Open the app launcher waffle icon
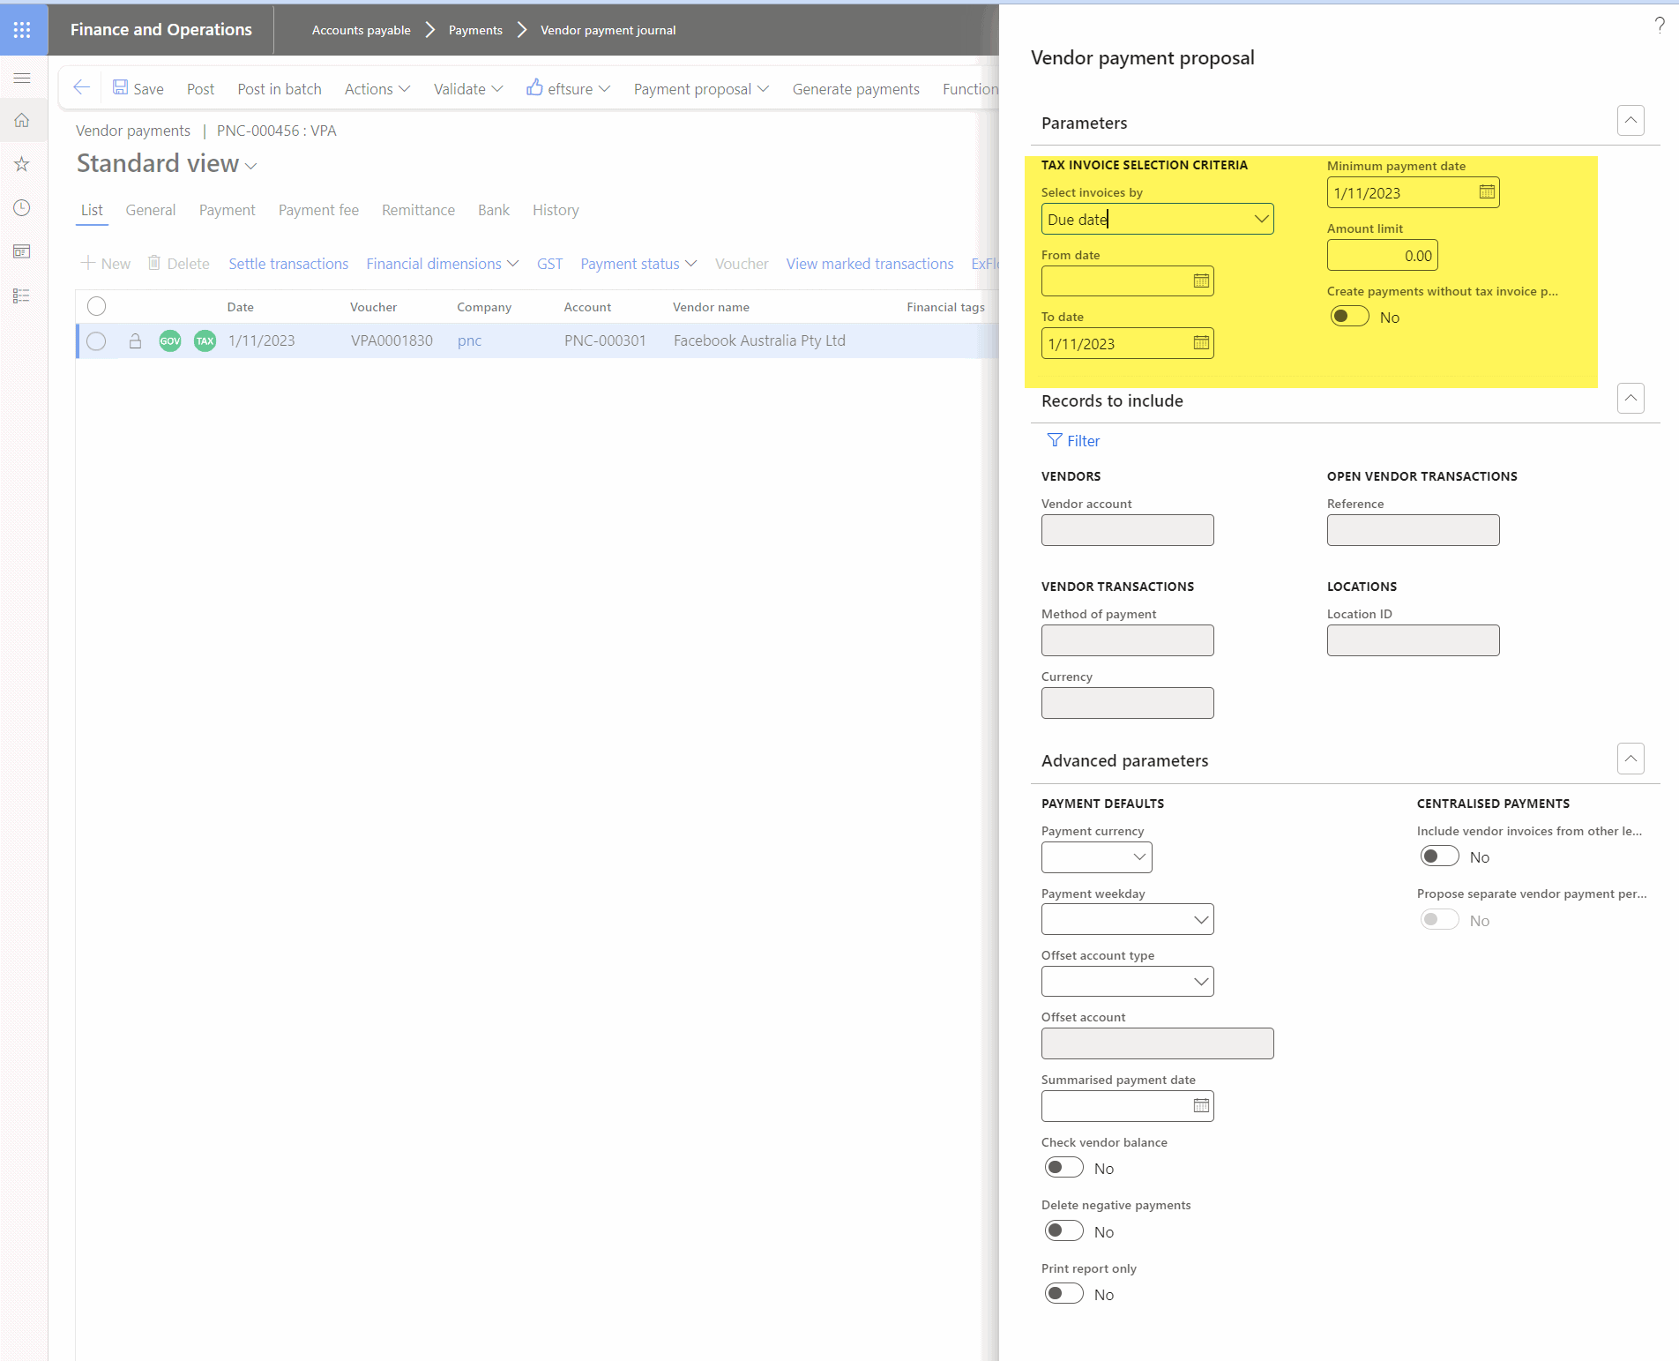Screen dimensions: 1679x1361 pos(22,30)
